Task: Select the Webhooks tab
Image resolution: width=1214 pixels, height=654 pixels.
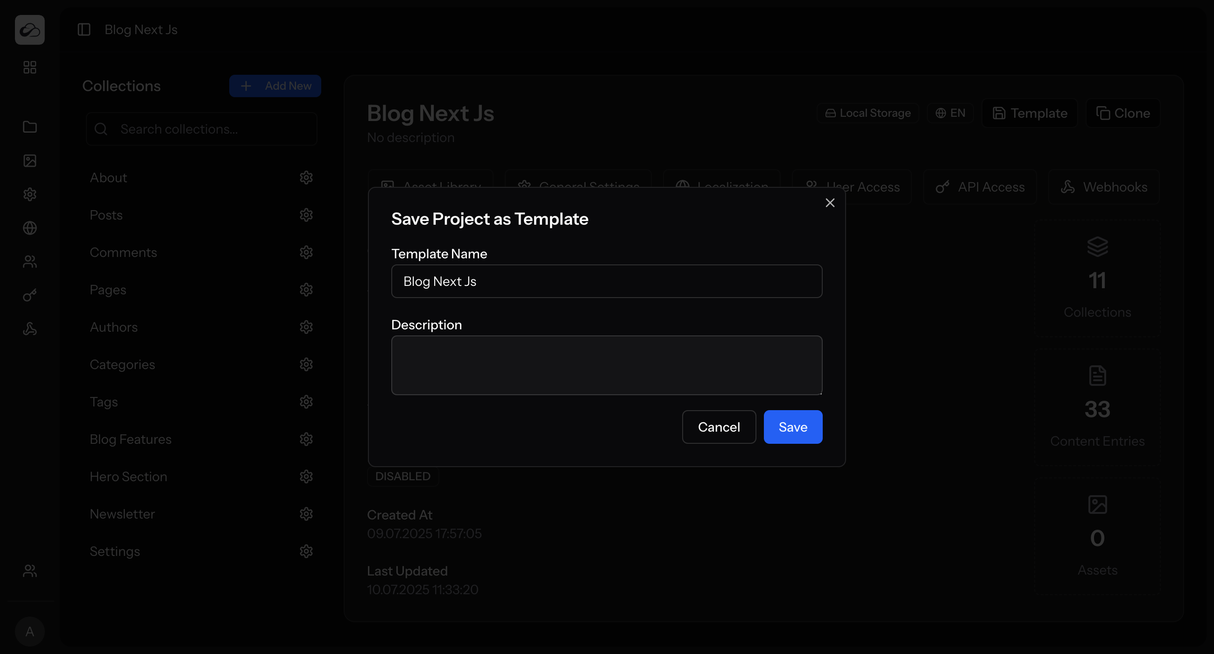Action: pyautogui.click(x=1104, y=187)
